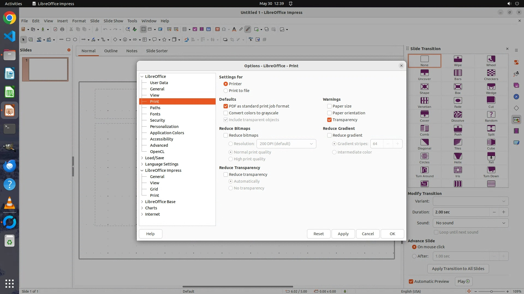Choose the Checkers transition effect
Viewport: 524px width, 294px height.
(491, 73)
